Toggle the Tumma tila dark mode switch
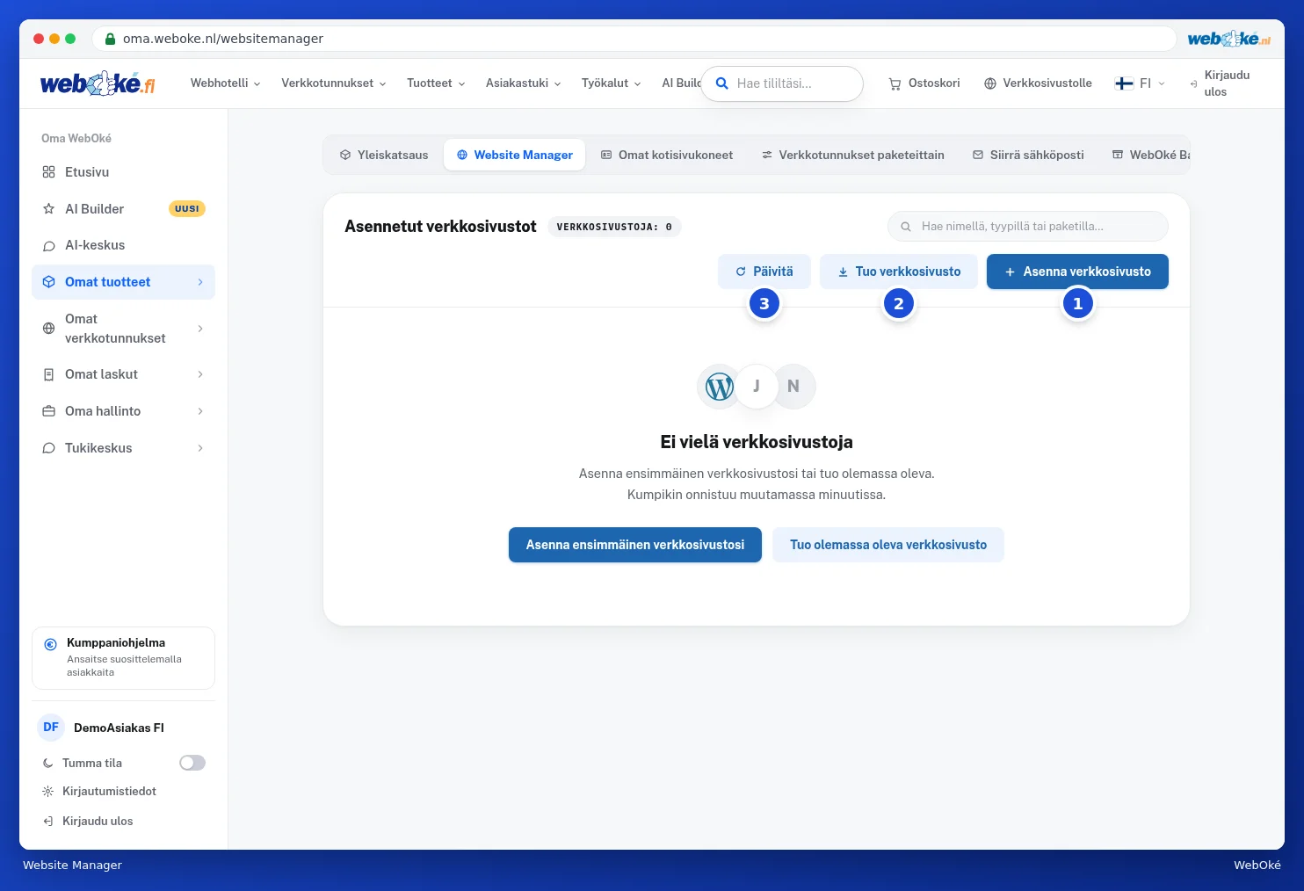This screenshot has width=1304, height=891. (x=192, y=764)
